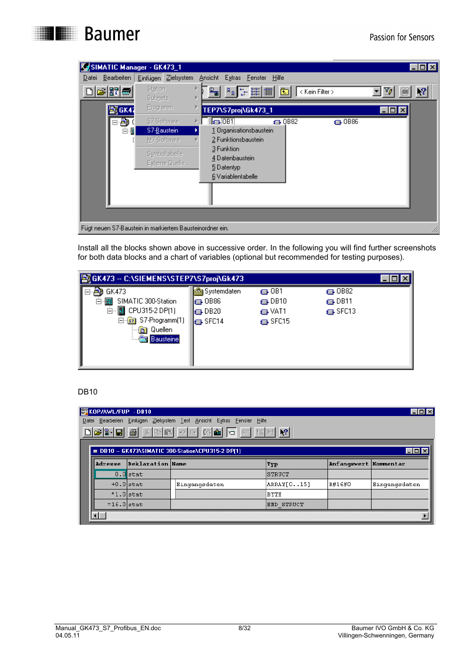Select block OB82 in GK473_1 window
This screenshot has width=467, height=662.
286,122
